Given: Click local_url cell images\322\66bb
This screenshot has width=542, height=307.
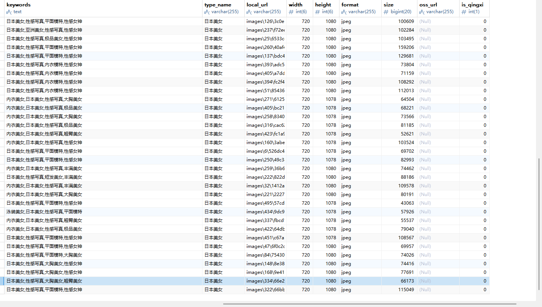Looking at the screenshot, I should click(266, 290).
